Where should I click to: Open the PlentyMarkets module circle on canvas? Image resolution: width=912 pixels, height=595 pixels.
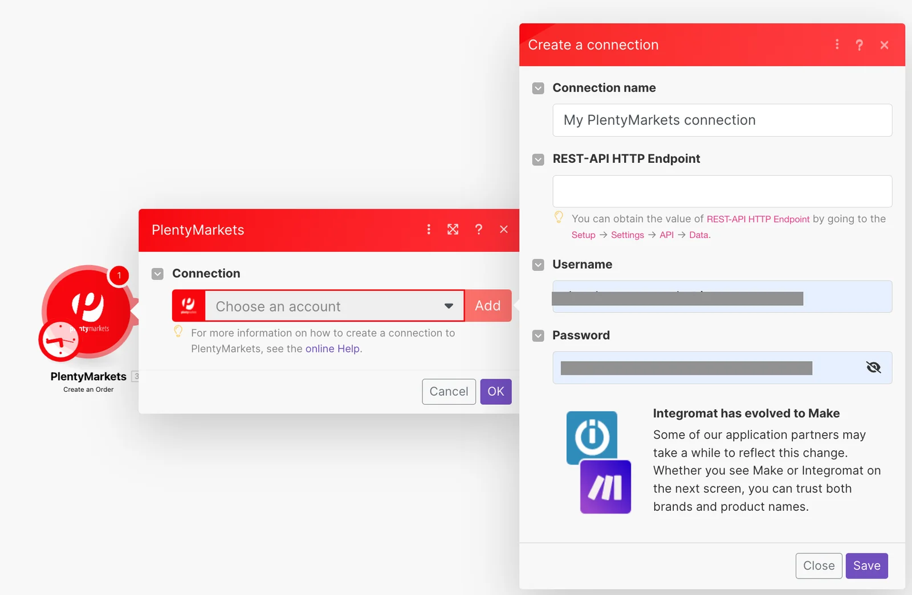pos(88,310)
